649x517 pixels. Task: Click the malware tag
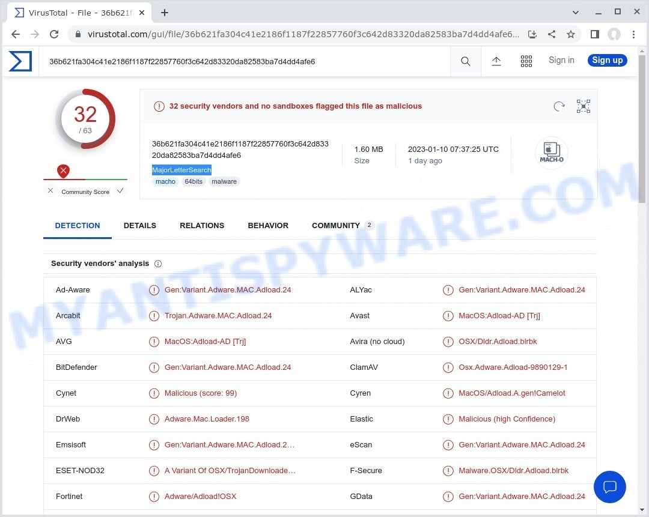pos(224,181)
